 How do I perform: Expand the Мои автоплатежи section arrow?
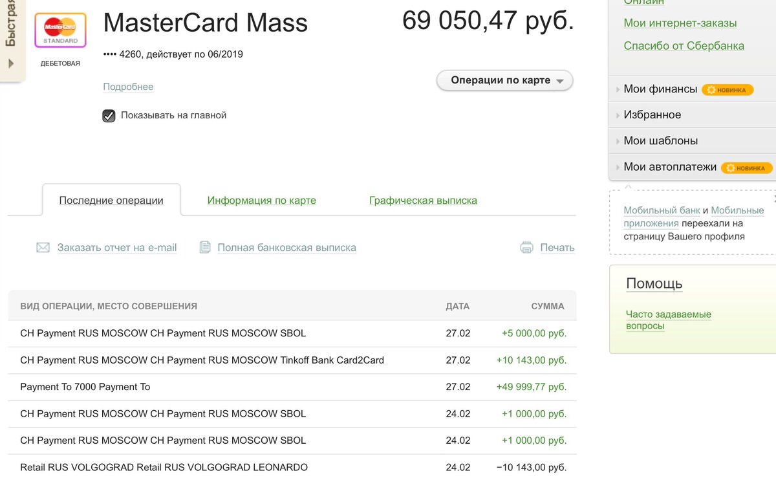click(x=618, y=167)
